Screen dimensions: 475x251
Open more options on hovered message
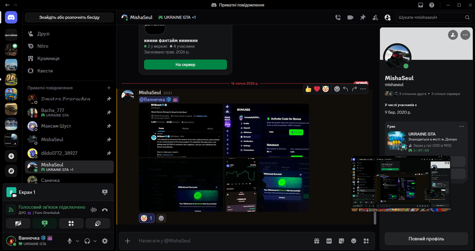pyautogui.click(x=363, y=89)
